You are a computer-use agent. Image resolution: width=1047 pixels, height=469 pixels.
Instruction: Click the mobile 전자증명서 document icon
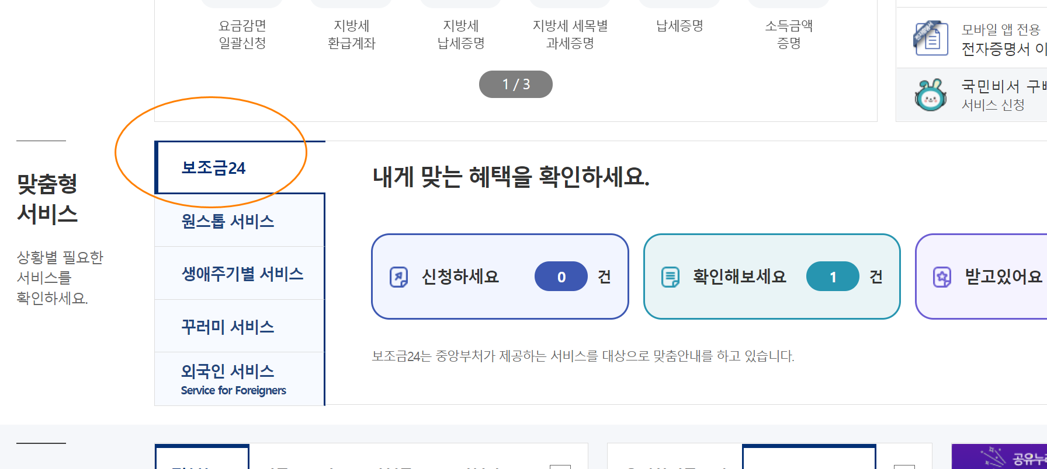point(930,38)
